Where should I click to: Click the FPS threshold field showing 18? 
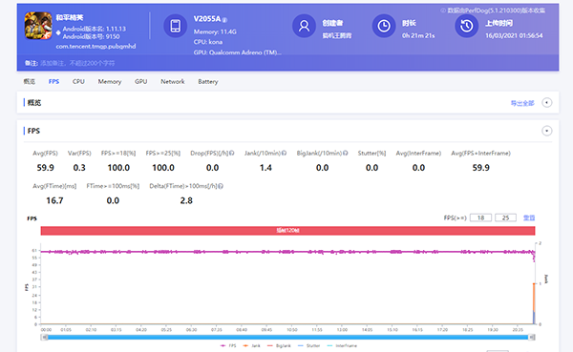tap(480, 217)
